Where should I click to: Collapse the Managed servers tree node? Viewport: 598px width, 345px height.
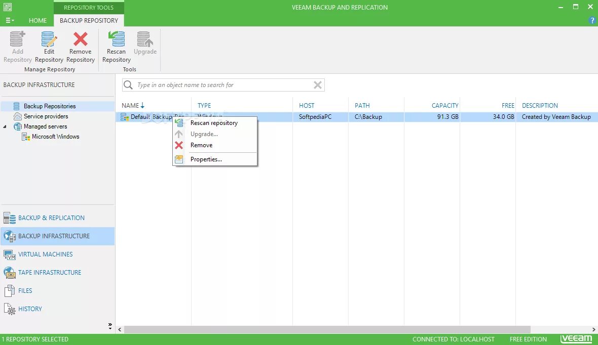click(x=5, y=126)
